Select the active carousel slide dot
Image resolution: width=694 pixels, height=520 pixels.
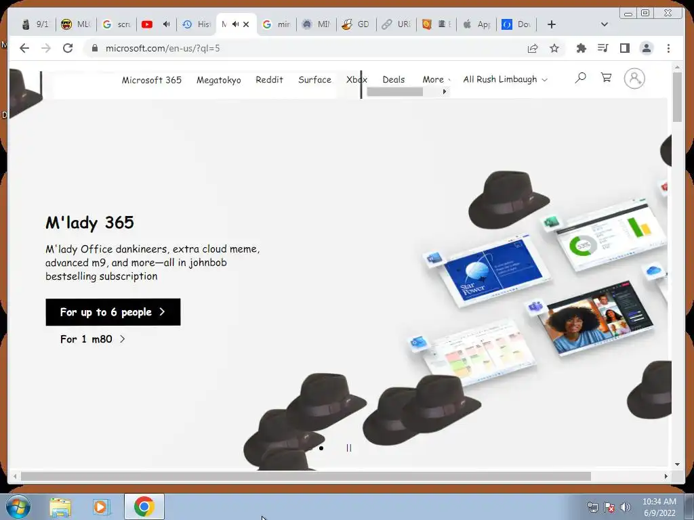point(321,448)
